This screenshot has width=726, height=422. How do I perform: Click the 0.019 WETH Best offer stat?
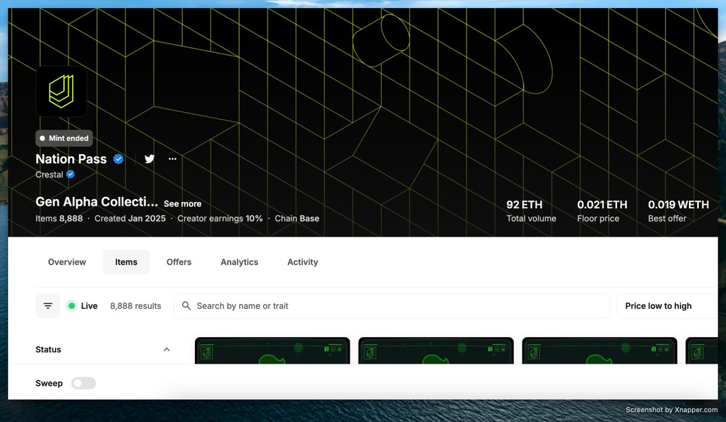[678, 211]
